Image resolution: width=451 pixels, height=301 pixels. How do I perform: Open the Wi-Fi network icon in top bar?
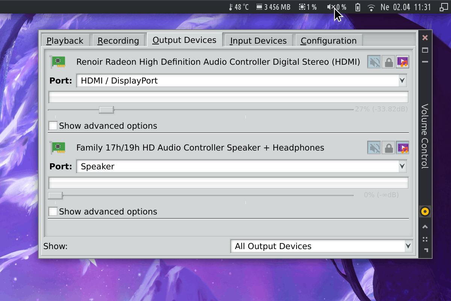(371, 7)
